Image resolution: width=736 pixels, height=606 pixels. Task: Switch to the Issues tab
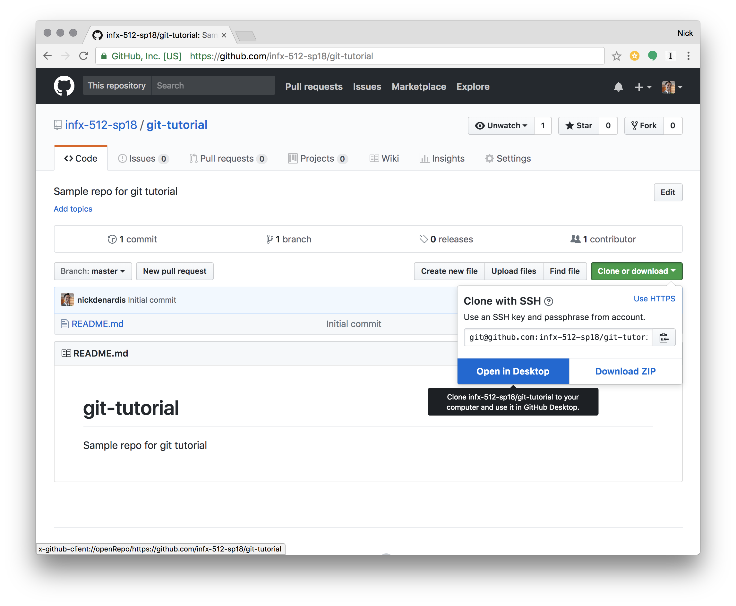pyautogui.click(x=143, y=158)
